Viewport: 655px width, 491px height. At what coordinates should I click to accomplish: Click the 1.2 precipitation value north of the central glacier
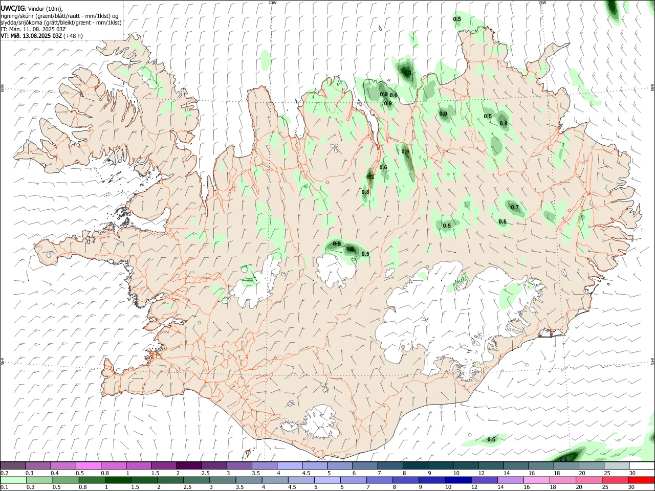click(x=350, y=249)
